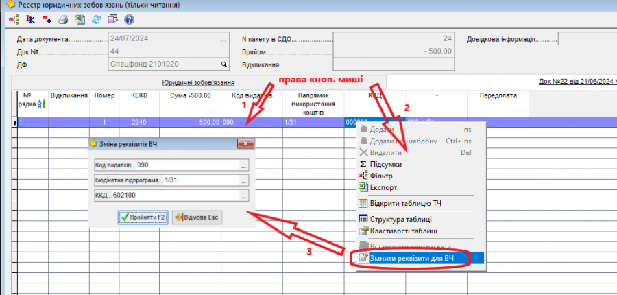Click the filter tree icon in toolbar
The width and height of the screenshot is (617, 295).
(14, 20)
